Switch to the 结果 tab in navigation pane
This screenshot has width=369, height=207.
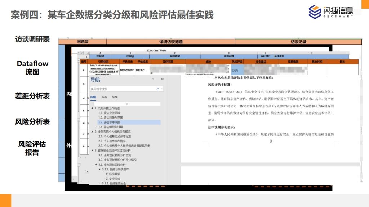(115, 97)
